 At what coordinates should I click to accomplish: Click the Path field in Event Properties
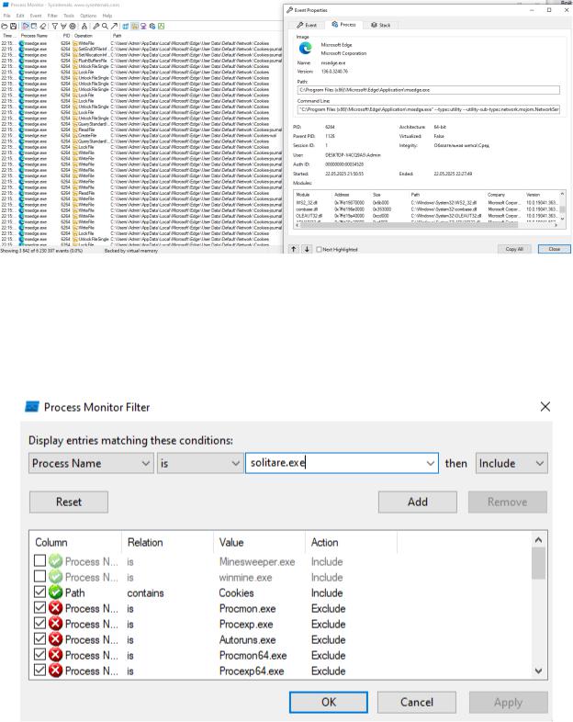point(429,90)
